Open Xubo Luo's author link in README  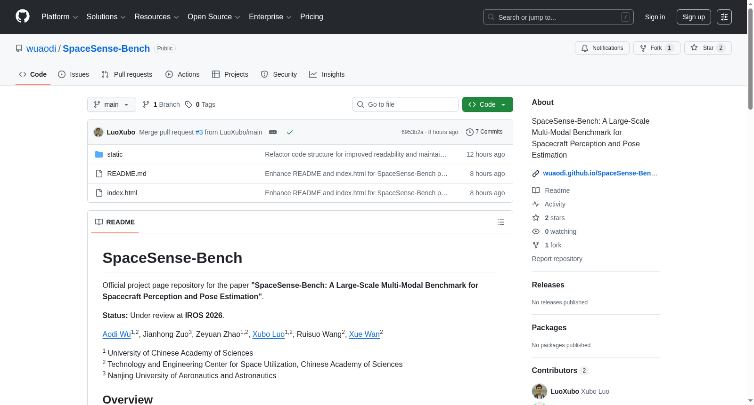click(269, 334)
